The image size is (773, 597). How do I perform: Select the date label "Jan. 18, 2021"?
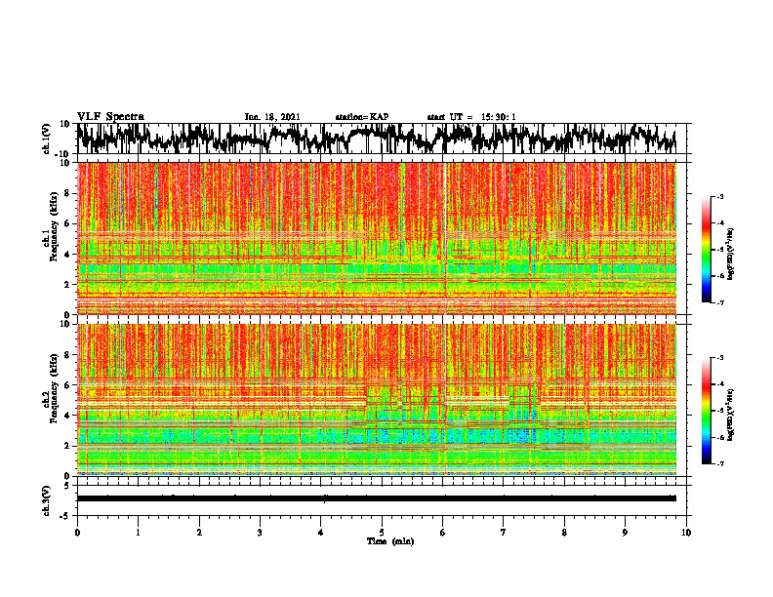coord(272,117)
